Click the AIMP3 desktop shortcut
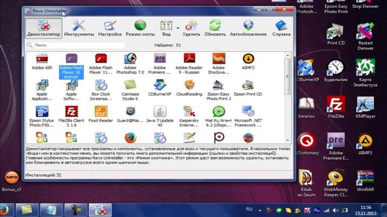The width and height of the screenshot is (387, 217). pyautogui.click(x=365, y=144)
